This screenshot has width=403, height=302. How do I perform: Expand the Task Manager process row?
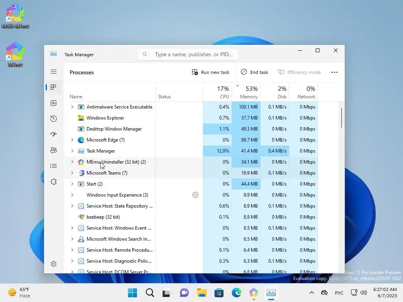(72, 151)
